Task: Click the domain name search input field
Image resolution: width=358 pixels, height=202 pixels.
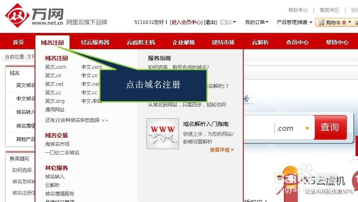Action: 259,128
